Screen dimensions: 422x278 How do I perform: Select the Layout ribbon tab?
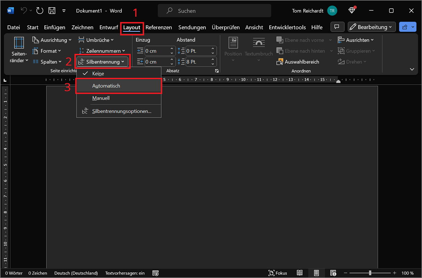[x=132, y=27]
